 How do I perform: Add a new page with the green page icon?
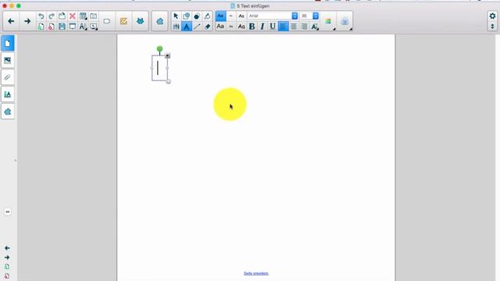pyautogui.click(x=41, y=27)
